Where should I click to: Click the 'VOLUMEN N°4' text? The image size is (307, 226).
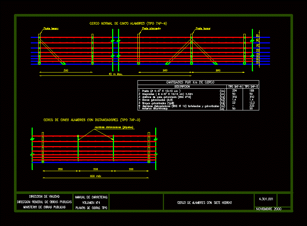coord(91,202)
